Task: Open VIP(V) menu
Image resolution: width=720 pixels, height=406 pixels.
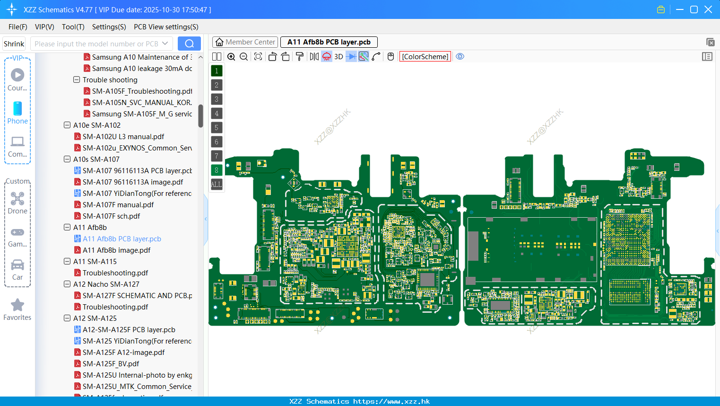Action: 44,27
